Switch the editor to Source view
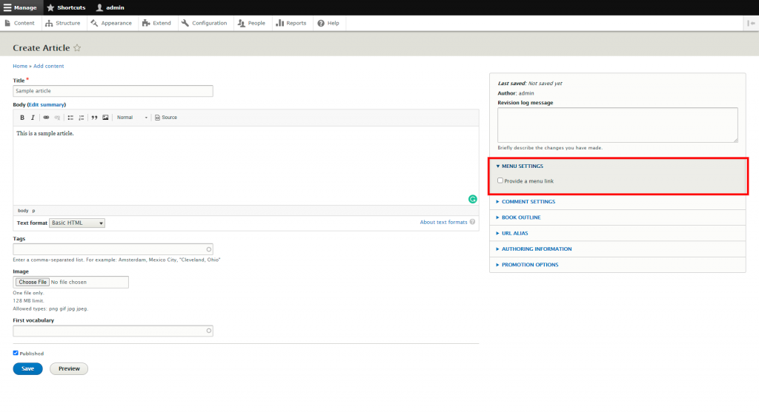 tap(166, 118)
